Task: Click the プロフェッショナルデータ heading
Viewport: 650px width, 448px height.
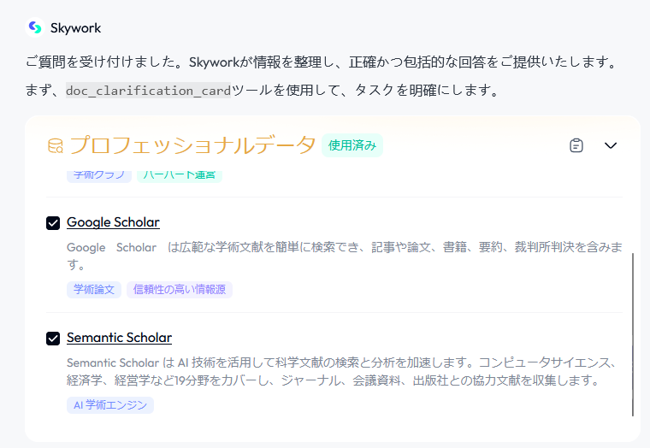Action: [192, 145]
